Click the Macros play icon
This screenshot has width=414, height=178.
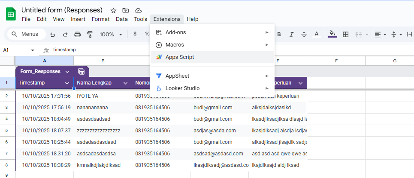(x=159, y=45)
